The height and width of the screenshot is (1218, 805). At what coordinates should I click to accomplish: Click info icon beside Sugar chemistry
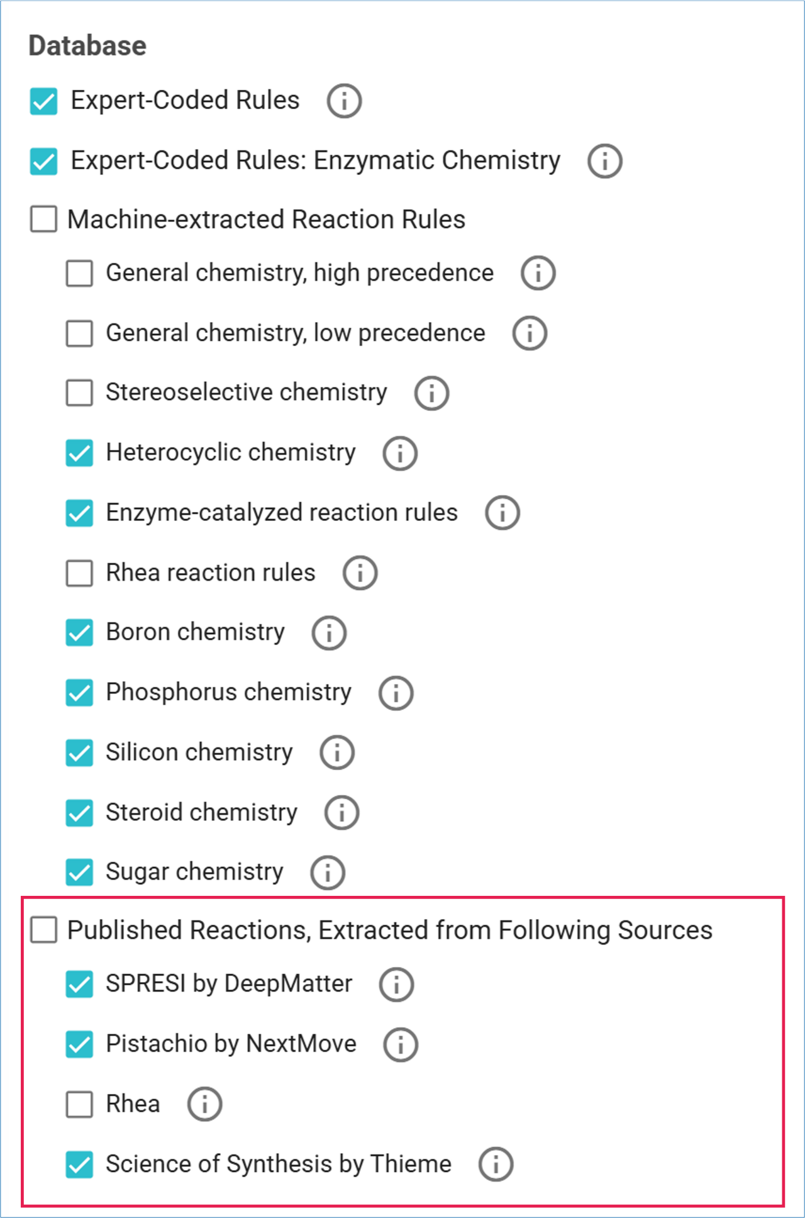(x=328, y=873)
